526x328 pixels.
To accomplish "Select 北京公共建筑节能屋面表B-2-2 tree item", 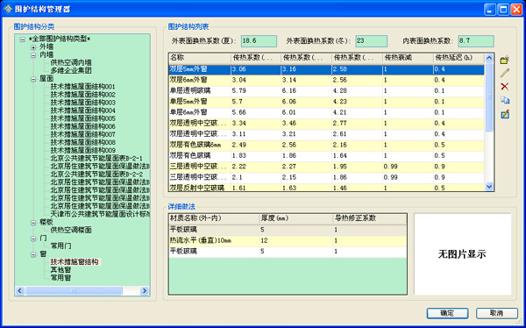I will pos(97,175).
